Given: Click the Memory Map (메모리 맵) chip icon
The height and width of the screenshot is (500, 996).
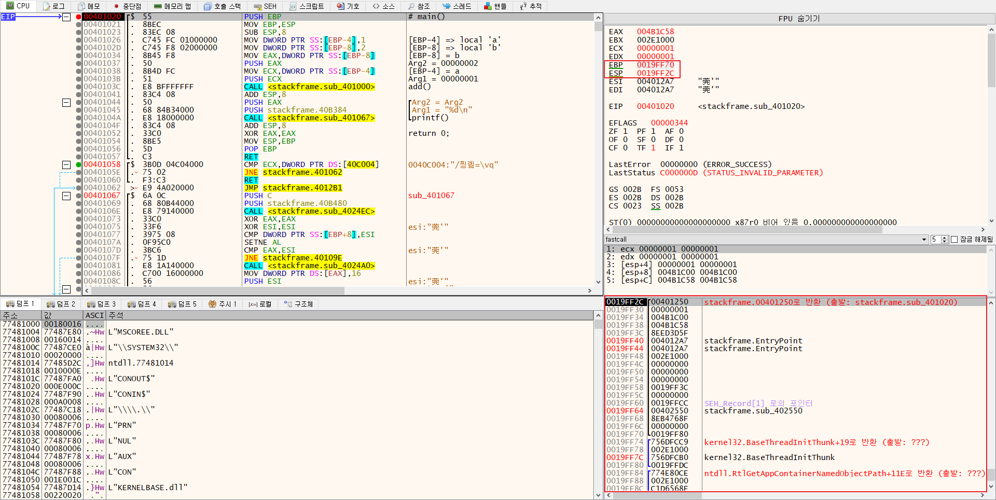Looking at the screenshot, I should [158, 6].
